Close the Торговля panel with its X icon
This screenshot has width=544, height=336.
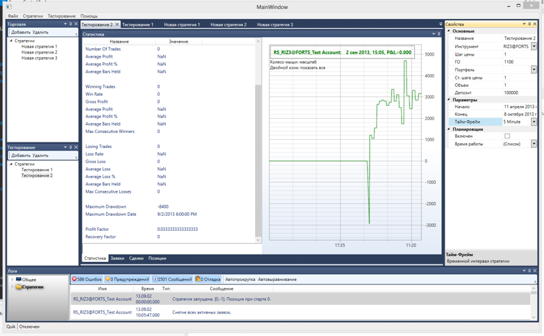pyautogui.click(x=75, y=24)
